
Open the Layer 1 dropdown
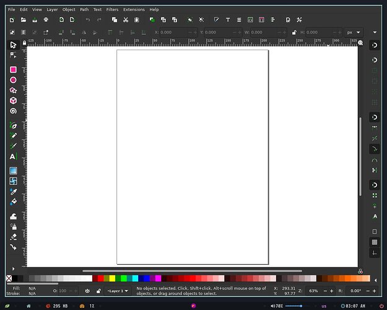click(x=118, y=291)
